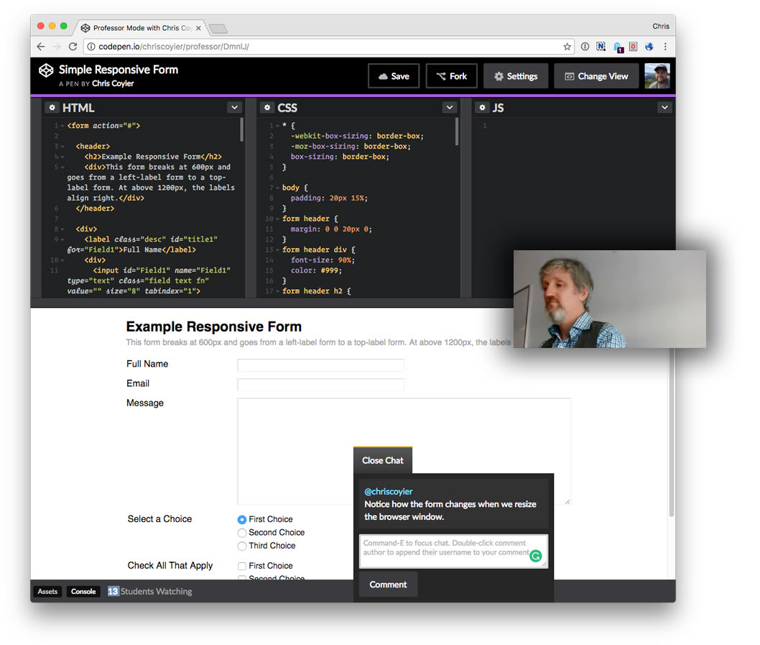Screen dimensions: 760x645
Task: Select the Second Choice radio button
Action: click(241, 532)
